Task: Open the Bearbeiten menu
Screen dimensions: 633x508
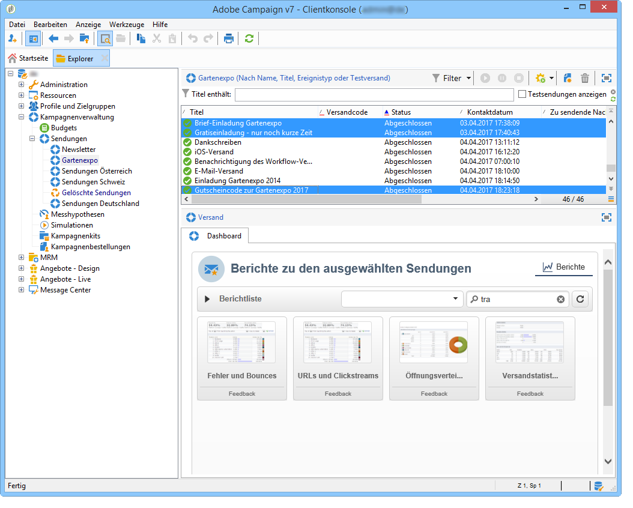Action: [x=50, y=25]
